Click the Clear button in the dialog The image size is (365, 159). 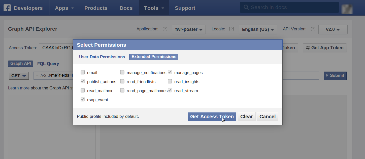click(247, 117)
